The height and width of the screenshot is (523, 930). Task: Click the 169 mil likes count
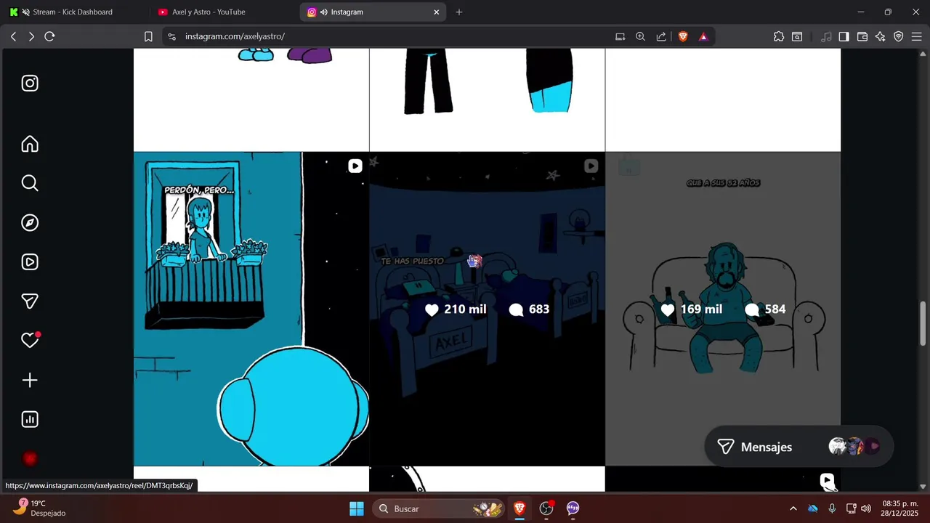click(x=692, y=309)
